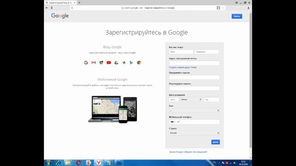Click the devices image with laptop and phones
Screen dimensions: 296x166
click(x=113, y=109)
